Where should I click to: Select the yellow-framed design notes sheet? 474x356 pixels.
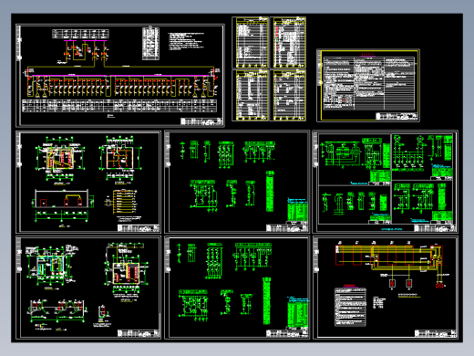coord(368,85)
